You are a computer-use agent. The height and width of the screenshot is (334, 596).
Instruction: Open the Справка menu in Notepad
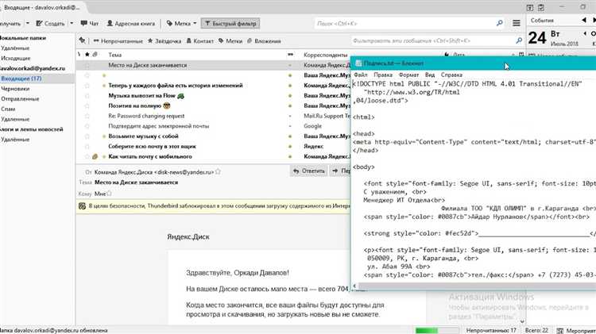tap(451, 75)
